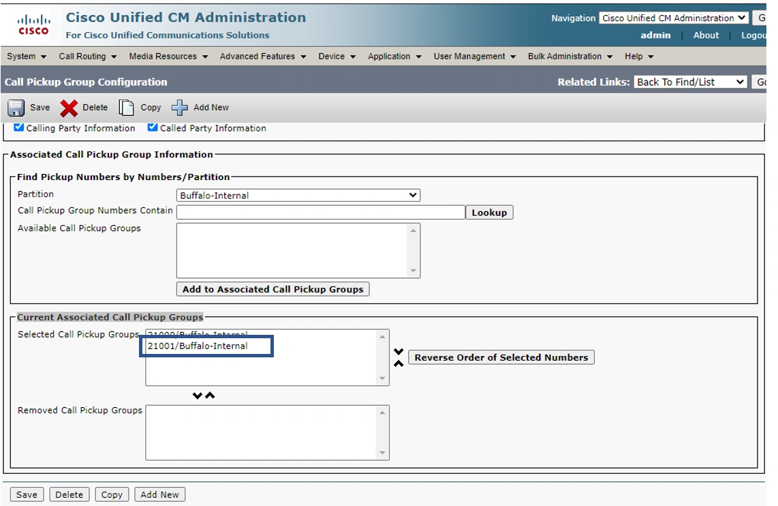Click the bottom Add New button
The width and height of the screenshot is (778, 506).
(159, 494)
